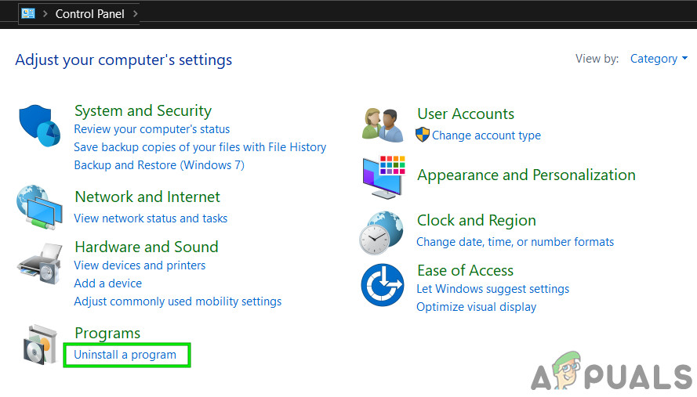Click the Clock and Region icon

point(382,233)
